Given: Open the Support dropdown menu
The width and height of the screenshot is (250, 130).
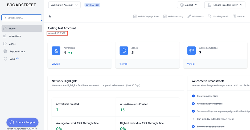Looking at the screenshot, I should (188, 5).
